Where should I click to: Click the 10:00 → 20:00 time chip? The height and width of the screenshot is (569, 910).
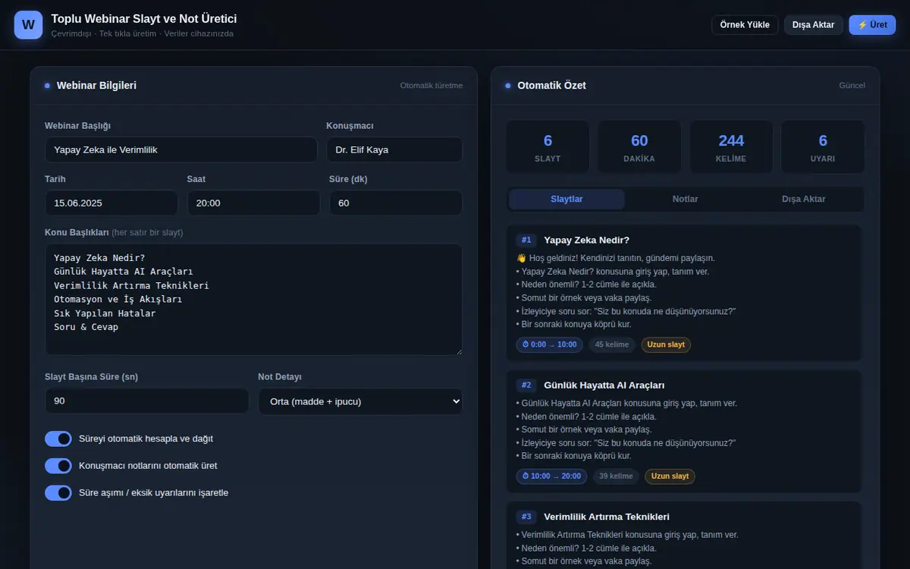pyautogui.click(x=552, y=476)
